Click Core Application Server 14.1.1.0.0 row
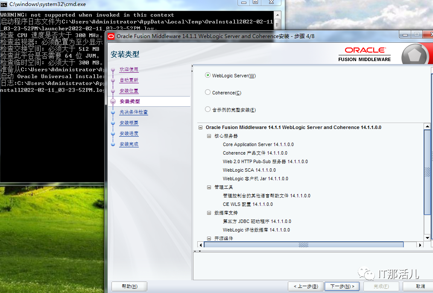Screen dimensions: 433x293 point(258,144)
